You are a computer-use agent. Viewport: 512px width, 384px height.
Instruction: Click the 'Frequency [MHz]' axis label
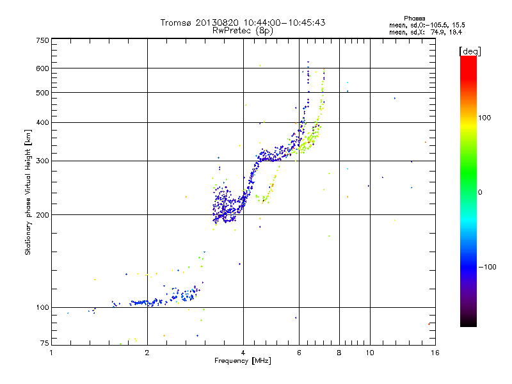243,361
